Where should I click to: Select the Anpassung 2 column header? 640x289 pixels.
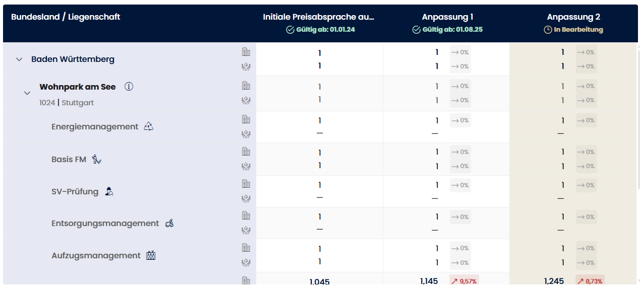[573, 17]
